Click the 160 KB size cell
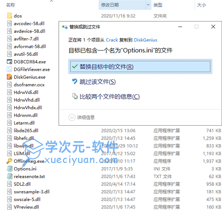222x213 pixels. coord(213,207)
